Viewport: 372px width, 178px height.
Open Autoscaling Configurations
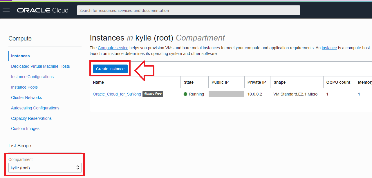pos(35,108)
